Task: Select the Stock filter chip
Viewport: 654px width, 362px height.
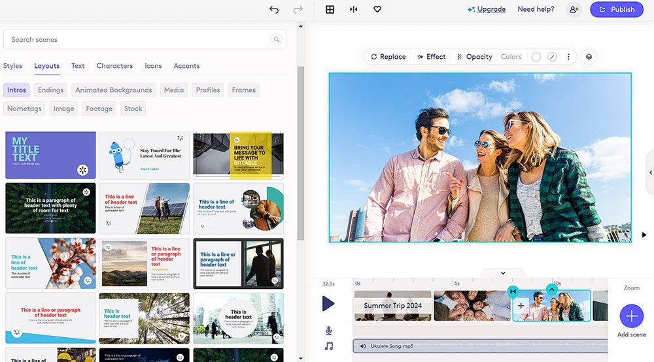Action: point(133,108)
